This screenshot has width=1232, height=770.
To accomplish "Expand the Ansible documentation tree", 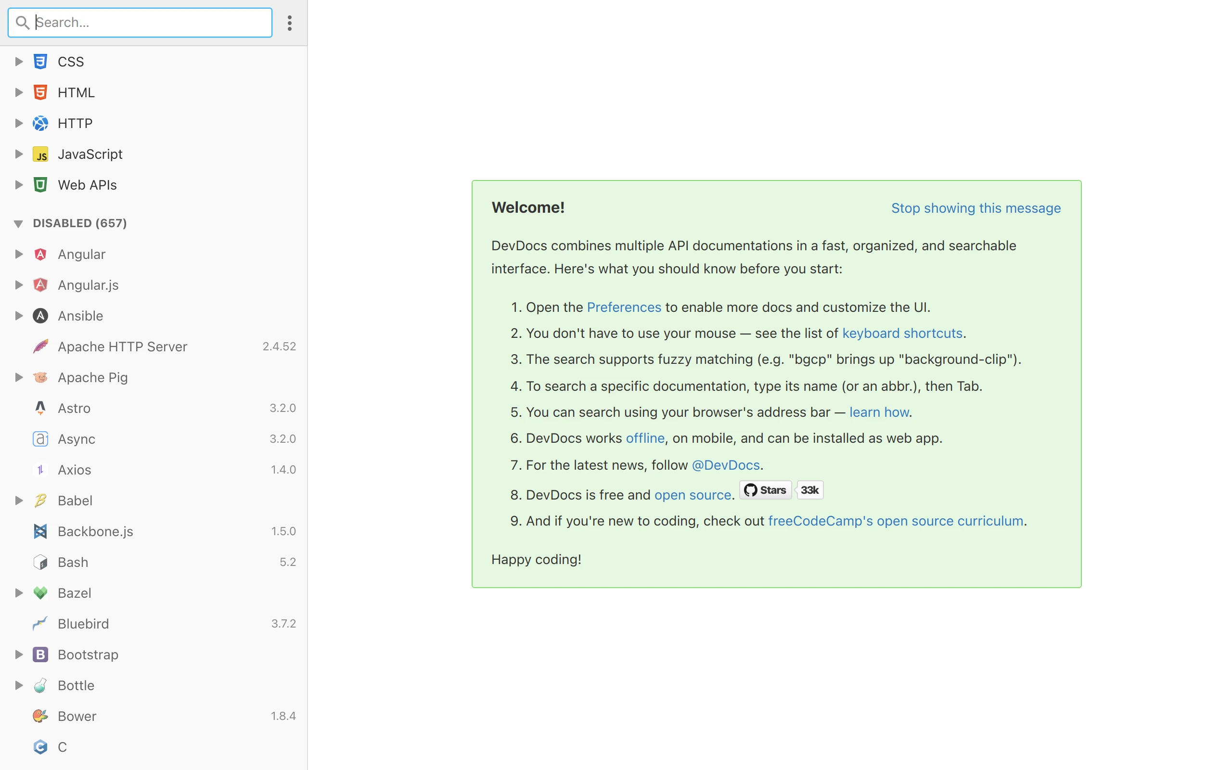I will (x=19, y=315).
